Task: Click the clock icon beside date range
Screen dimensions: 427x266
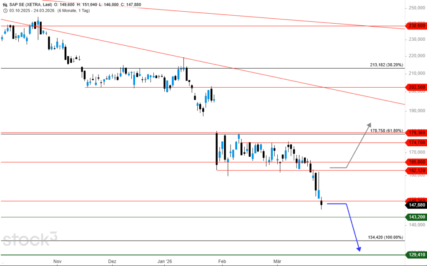Action: click(5, 10)
